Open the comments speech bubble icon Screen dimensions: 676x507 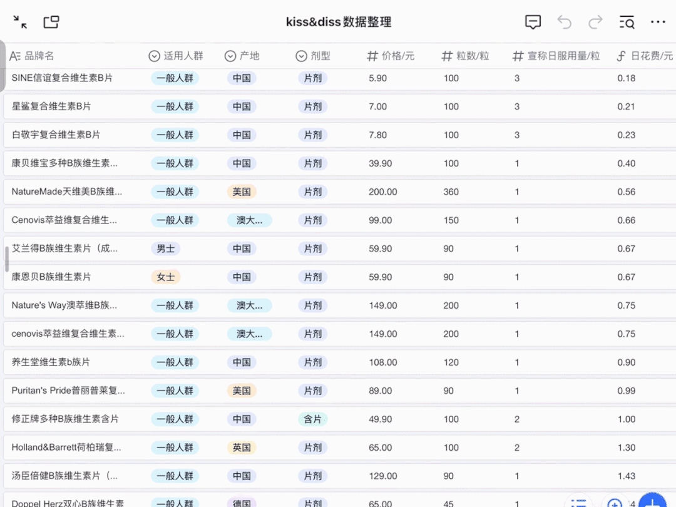(x=533, y=23)
